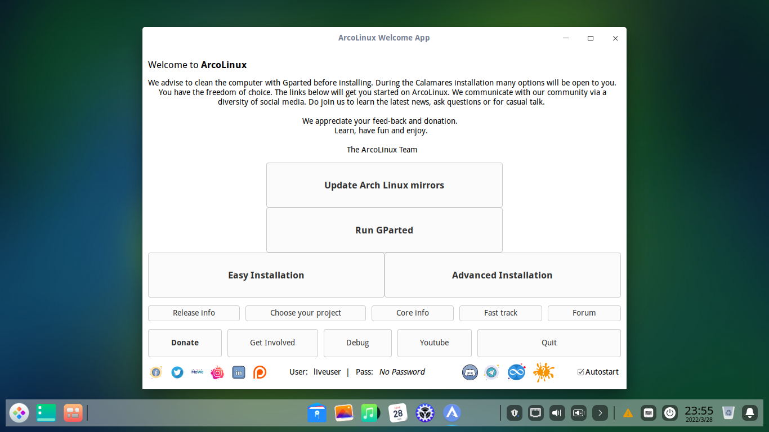
Task: Start the Advanced Installation
Action: click(503, 275)
